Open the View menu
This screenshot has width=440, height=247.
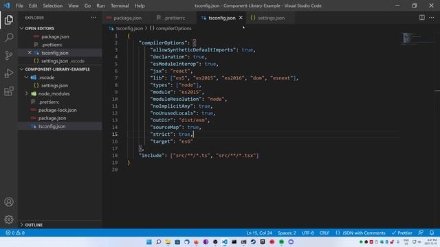coord(74,5)
